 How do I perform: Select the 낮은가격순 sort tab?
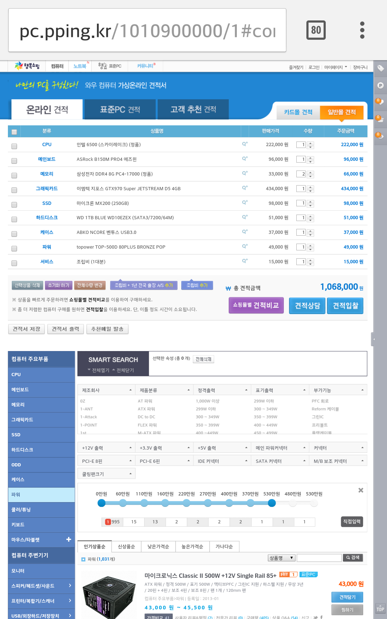click(158, 546)
